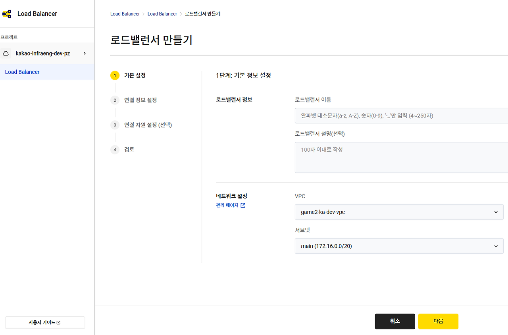The height and width of the screenshot is (335, 508).
Task: Click the cloud project icon
Action: pos(6,53)
